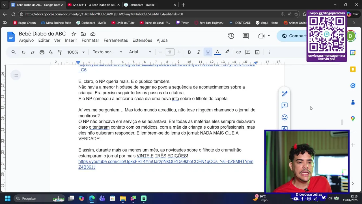Open Google Keep side panel
Screen dimensions: 362x204
coord(353,69)
